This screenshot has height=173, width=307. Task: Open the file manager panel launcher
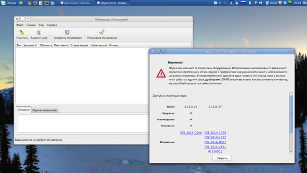(52, 3)
